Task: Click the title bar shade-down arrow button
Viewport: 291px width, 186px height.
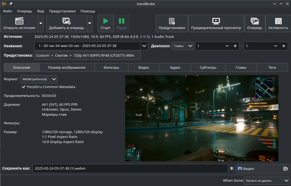Action: tap(275, 4)
